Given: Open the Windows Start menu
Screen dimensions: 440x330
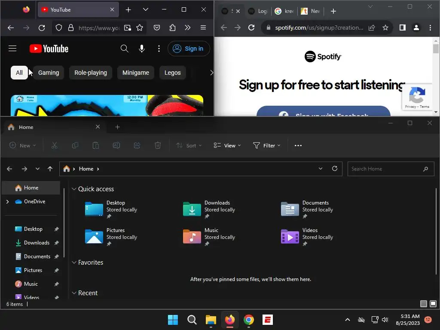Looking at the screenshot, I should coord(173,320).
